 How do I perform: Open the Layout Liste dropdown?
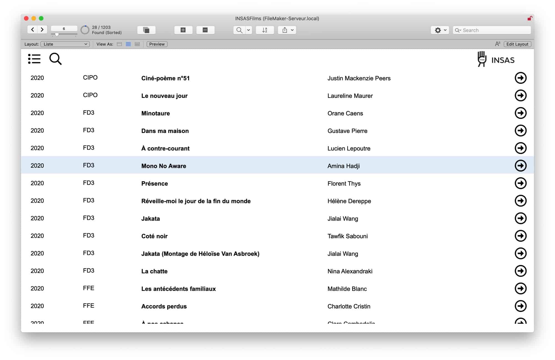tap(65, 44)
